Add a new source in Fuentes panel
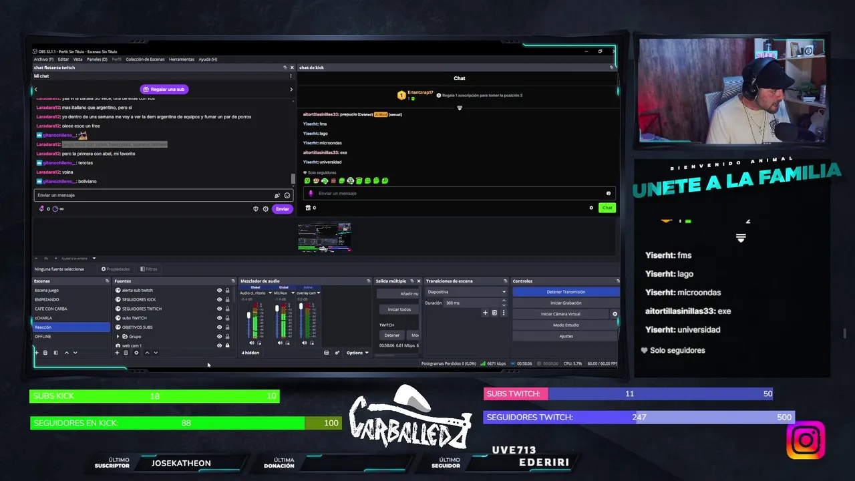This screenshot has width=855, height=481. [x=117, y=353]
